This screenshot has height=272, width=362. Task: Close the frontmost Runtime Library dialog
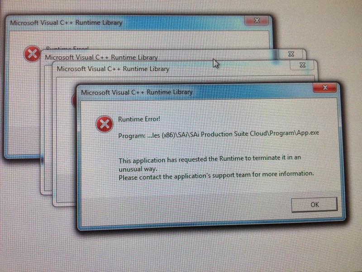click(325, 87)
